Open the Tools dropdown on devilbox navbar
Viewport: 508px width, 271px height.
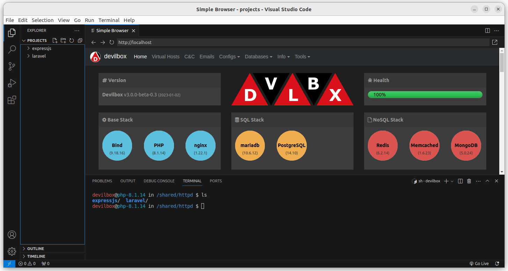coord(302,56)
